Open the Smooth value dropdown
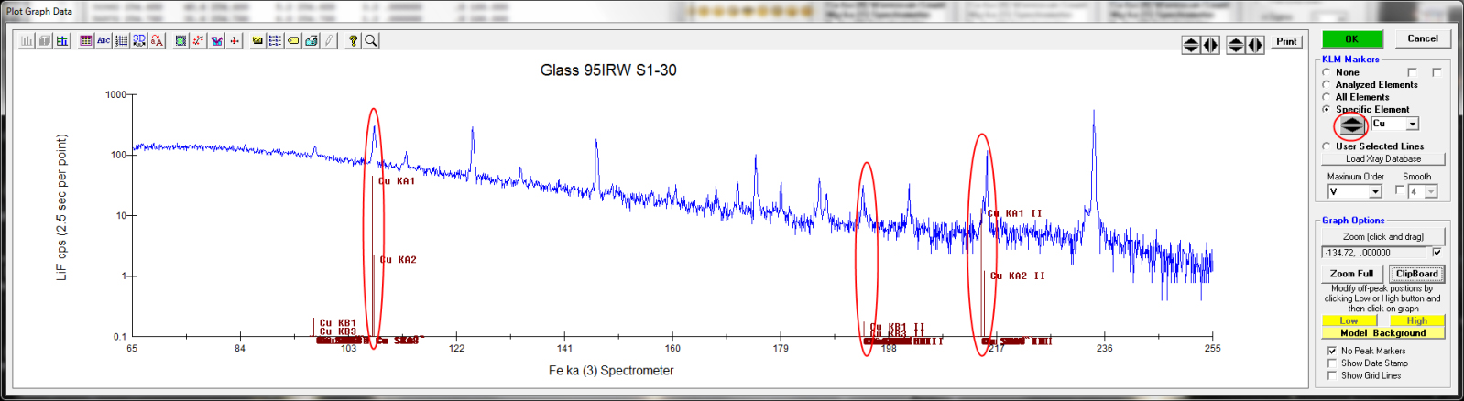Screen dimensions: 1464x401 pyautogui.click(x=1431, y=191)
